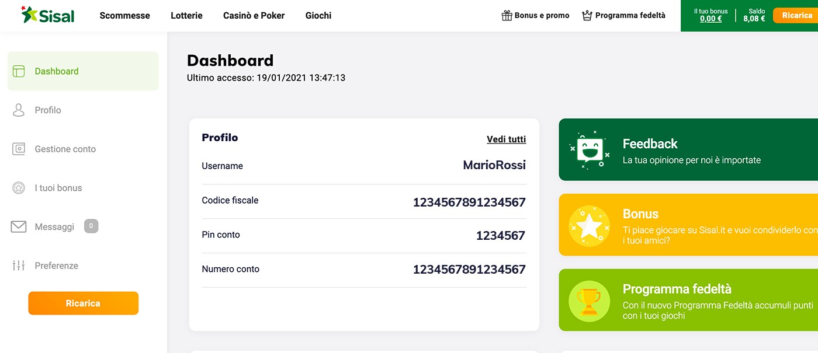Click the Messaggi envelope icon
818x353 pixels.
[x=19, y=227]
